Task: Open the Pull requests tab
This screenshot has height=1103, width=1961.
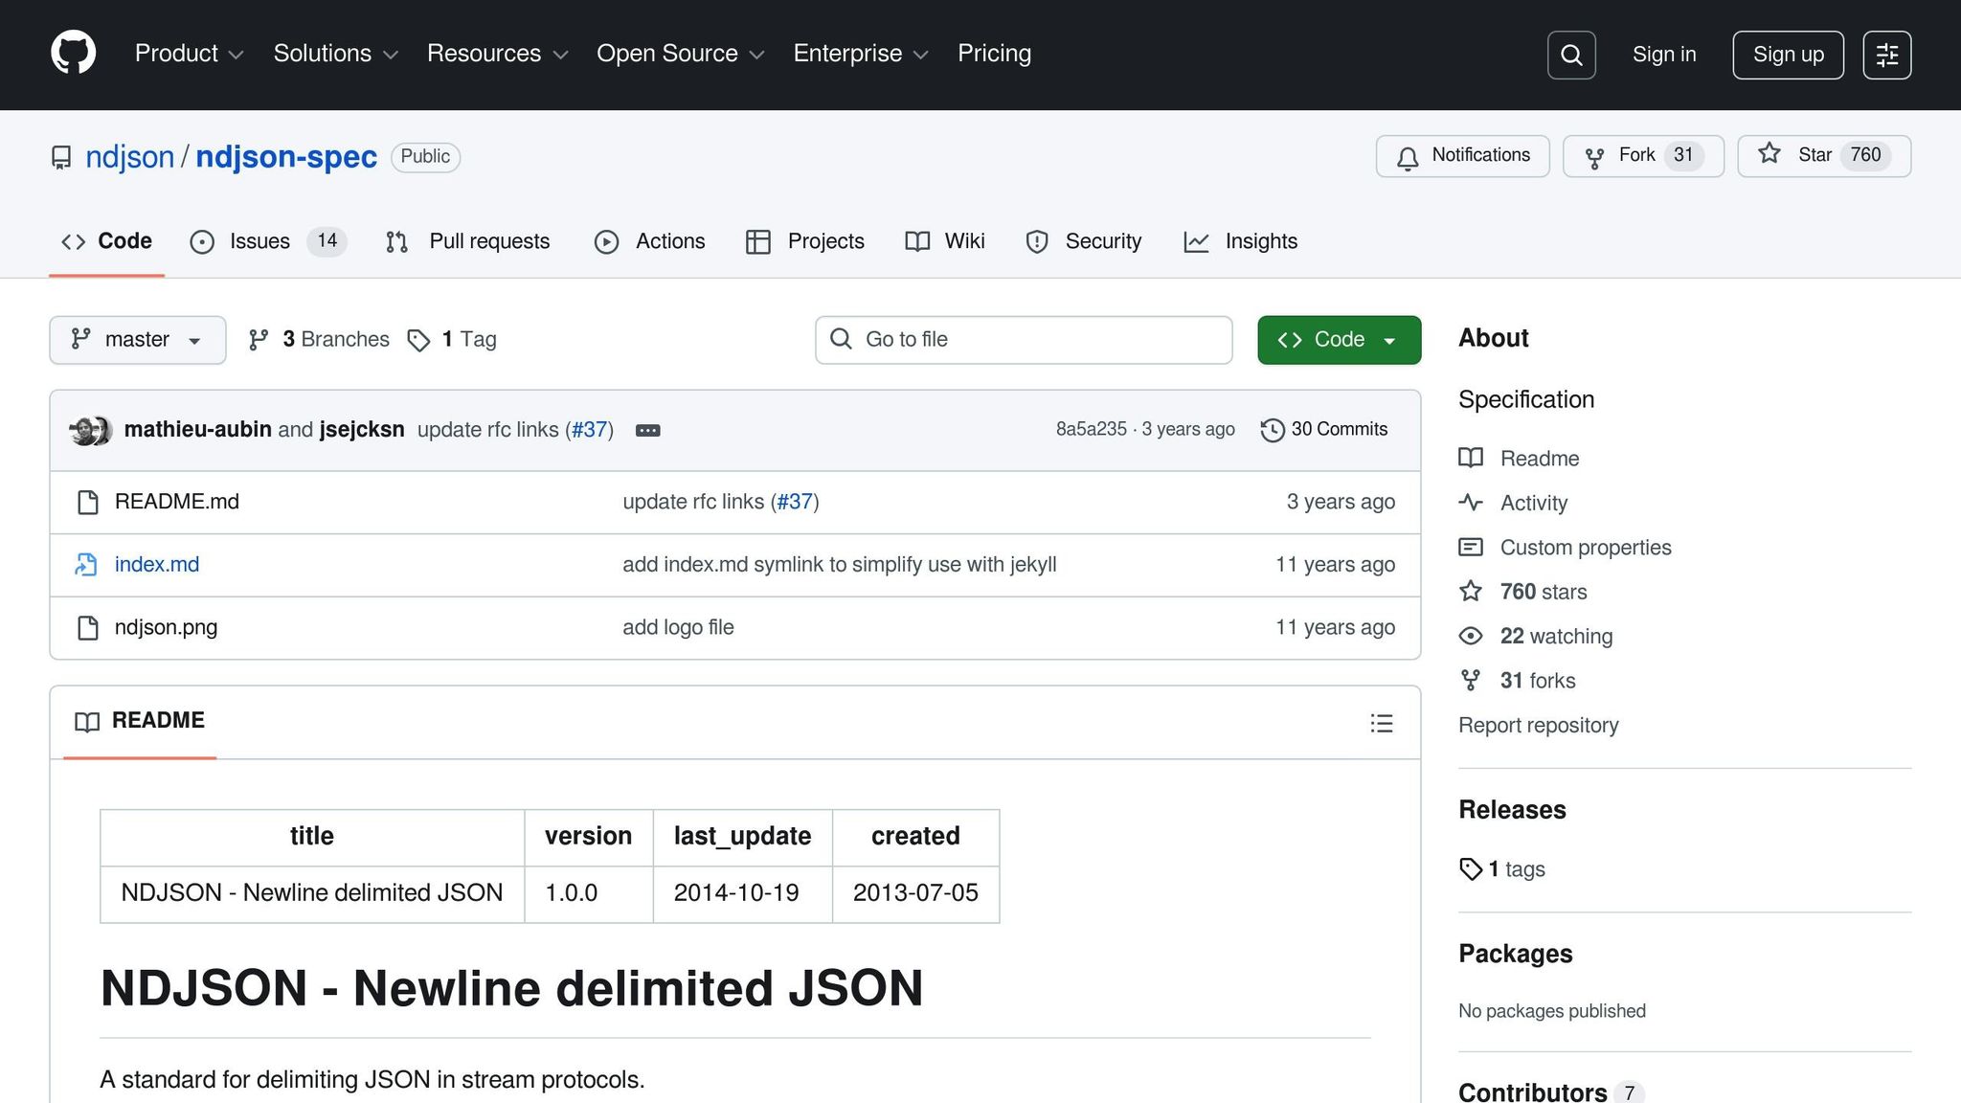Action: point(468,241)
